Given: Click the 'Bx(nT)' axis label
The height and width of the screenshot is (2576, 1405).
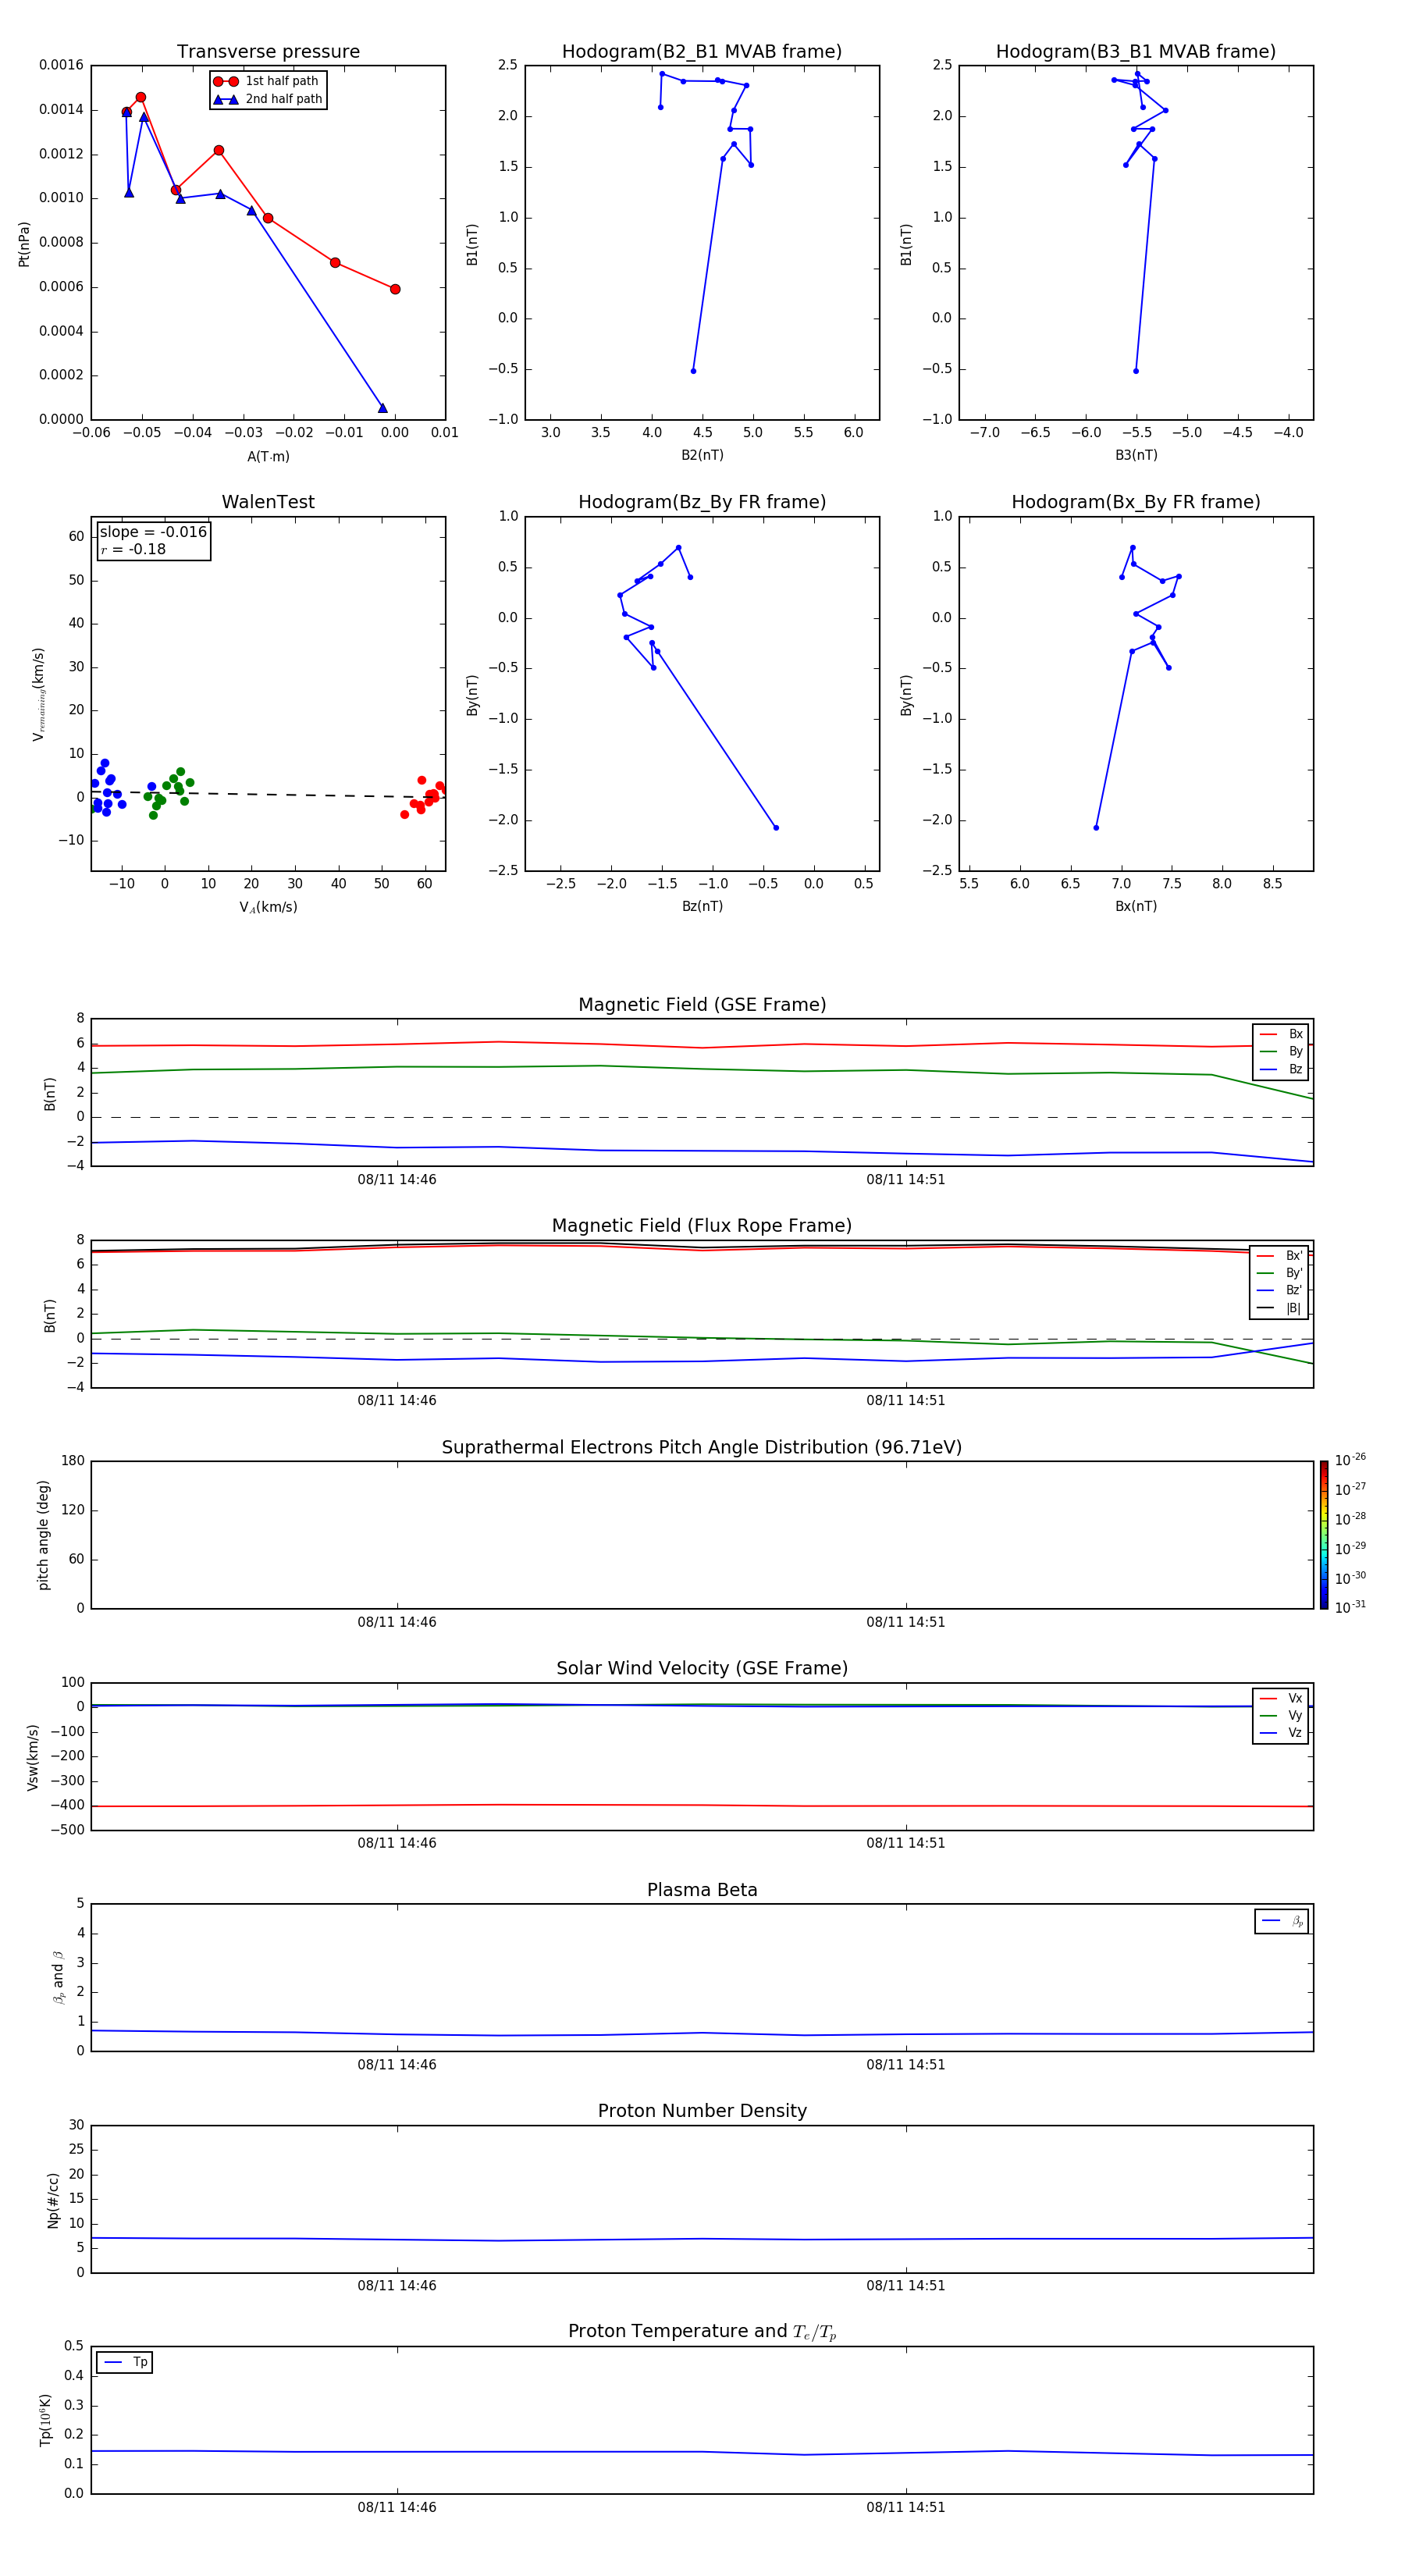Looking at the screenshot, I should click(1136, 906).
